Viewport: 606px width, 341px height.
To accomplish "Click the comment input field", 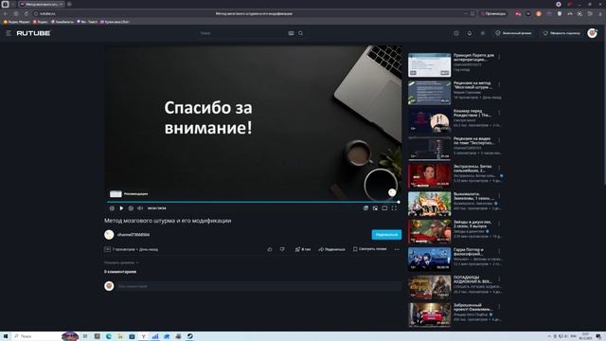I will 258,286.
